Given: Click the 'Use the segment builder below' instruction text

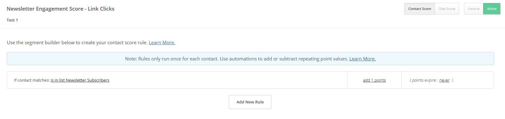Looking at the screenshot, I should point(77,42).
